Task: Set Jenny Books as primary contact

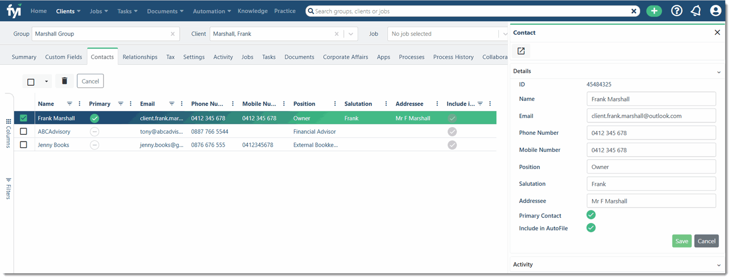Action: (x=94, y=145)
